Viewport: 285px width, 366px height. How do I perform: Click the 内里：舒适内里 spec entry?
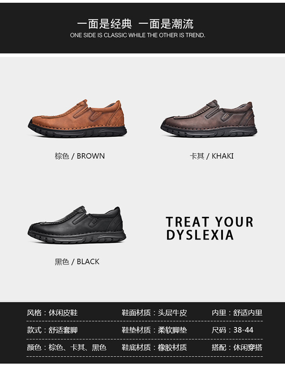pyautogui.click(x=237, y=312)
